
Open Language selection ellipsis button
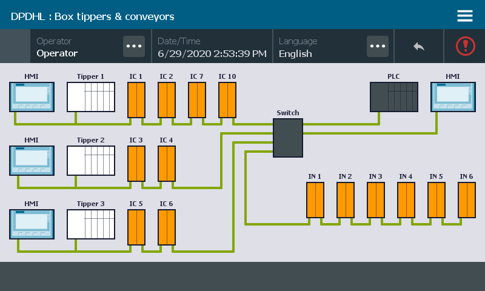point(378,46)
